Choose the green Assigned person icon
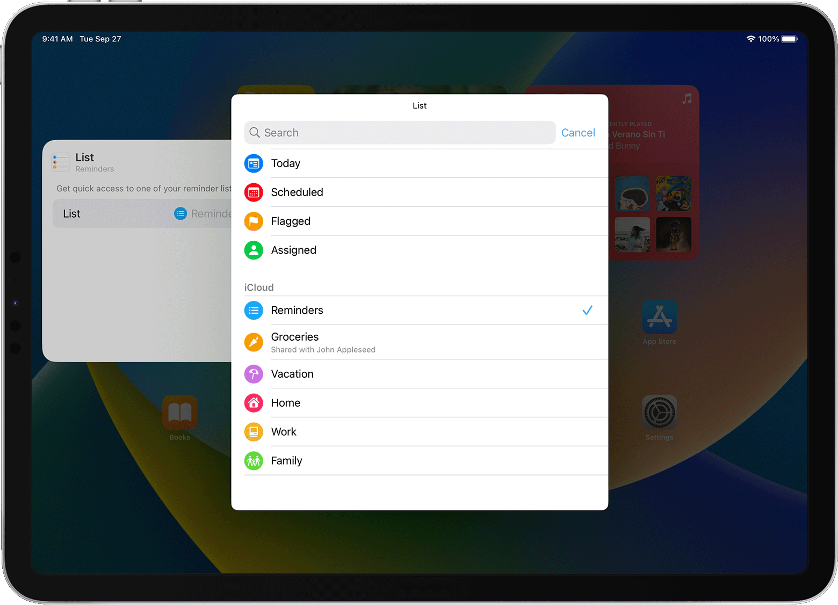Screen dimensions: 838x605 pyautogui.click(x=254, y=250)
